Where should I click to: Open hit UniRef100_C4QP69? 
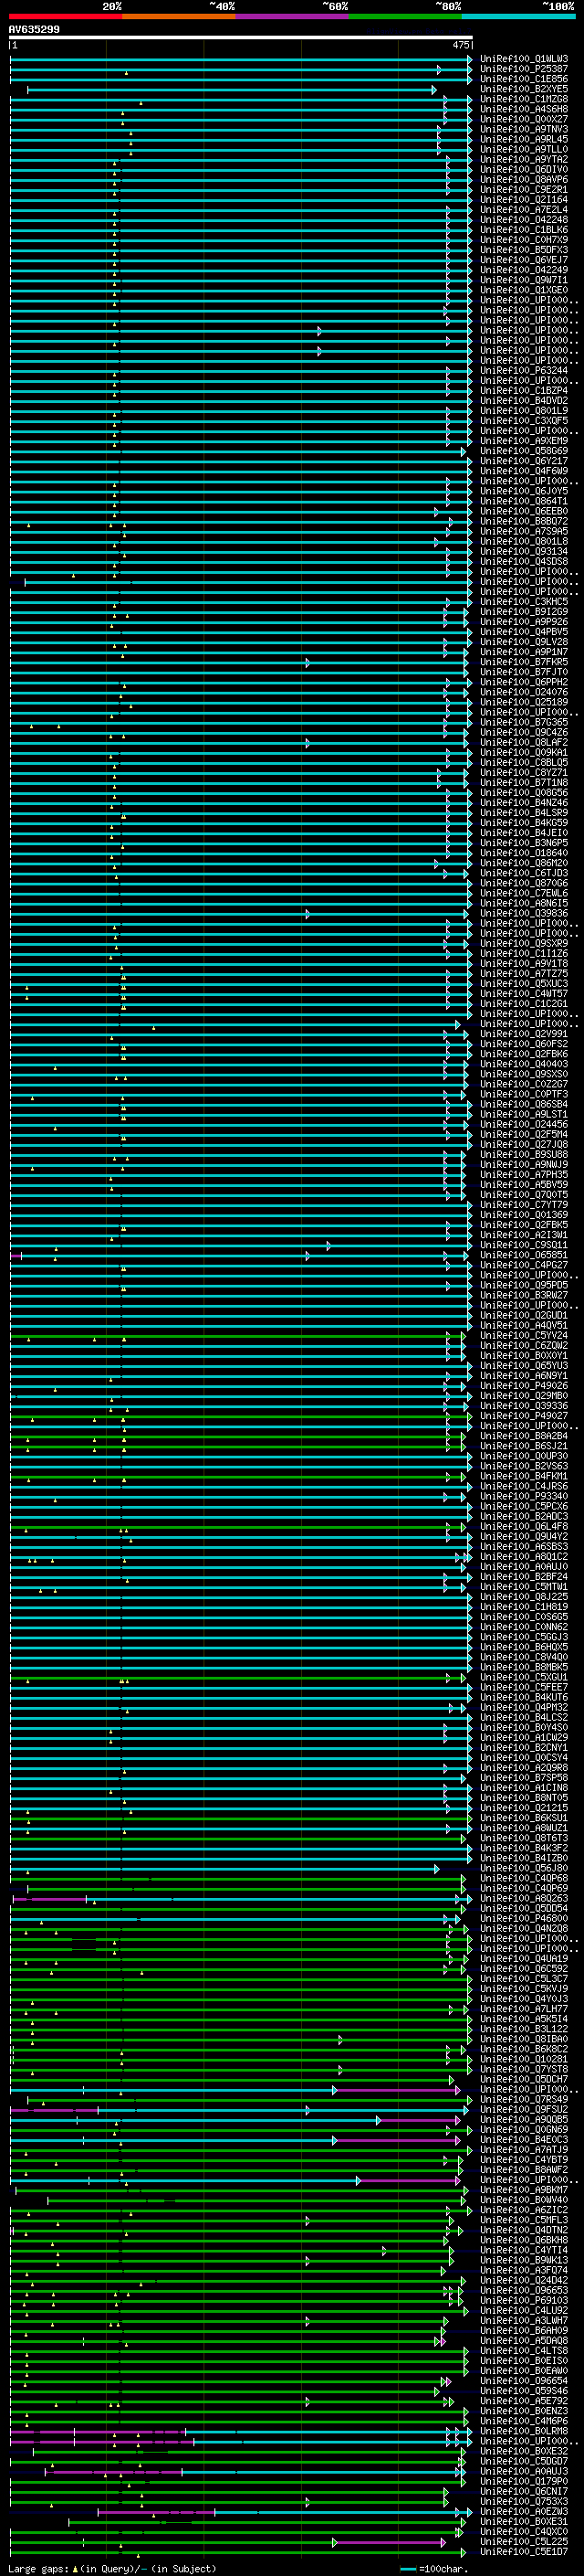tap(524, 1889)
